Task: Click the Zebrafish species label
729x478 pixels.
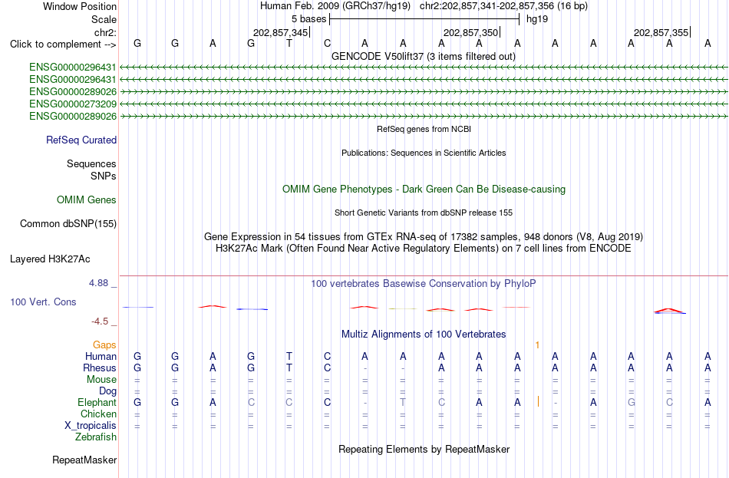Action: click(x=95, y=437)
